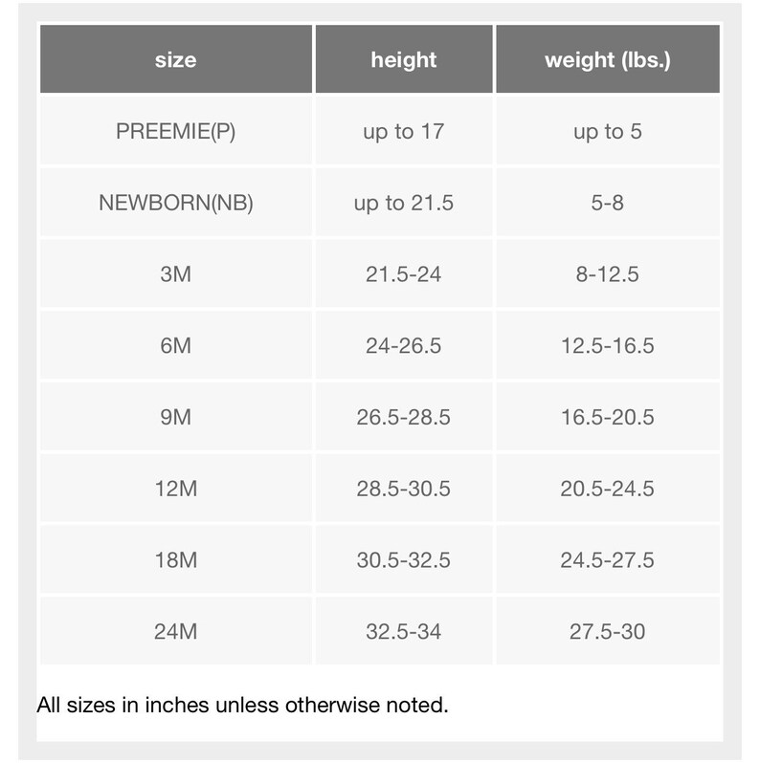Image resolution: width=760 pixels, height=763 pixels.
Task: Select the 12M size row
Action: [x=380, y=489]
